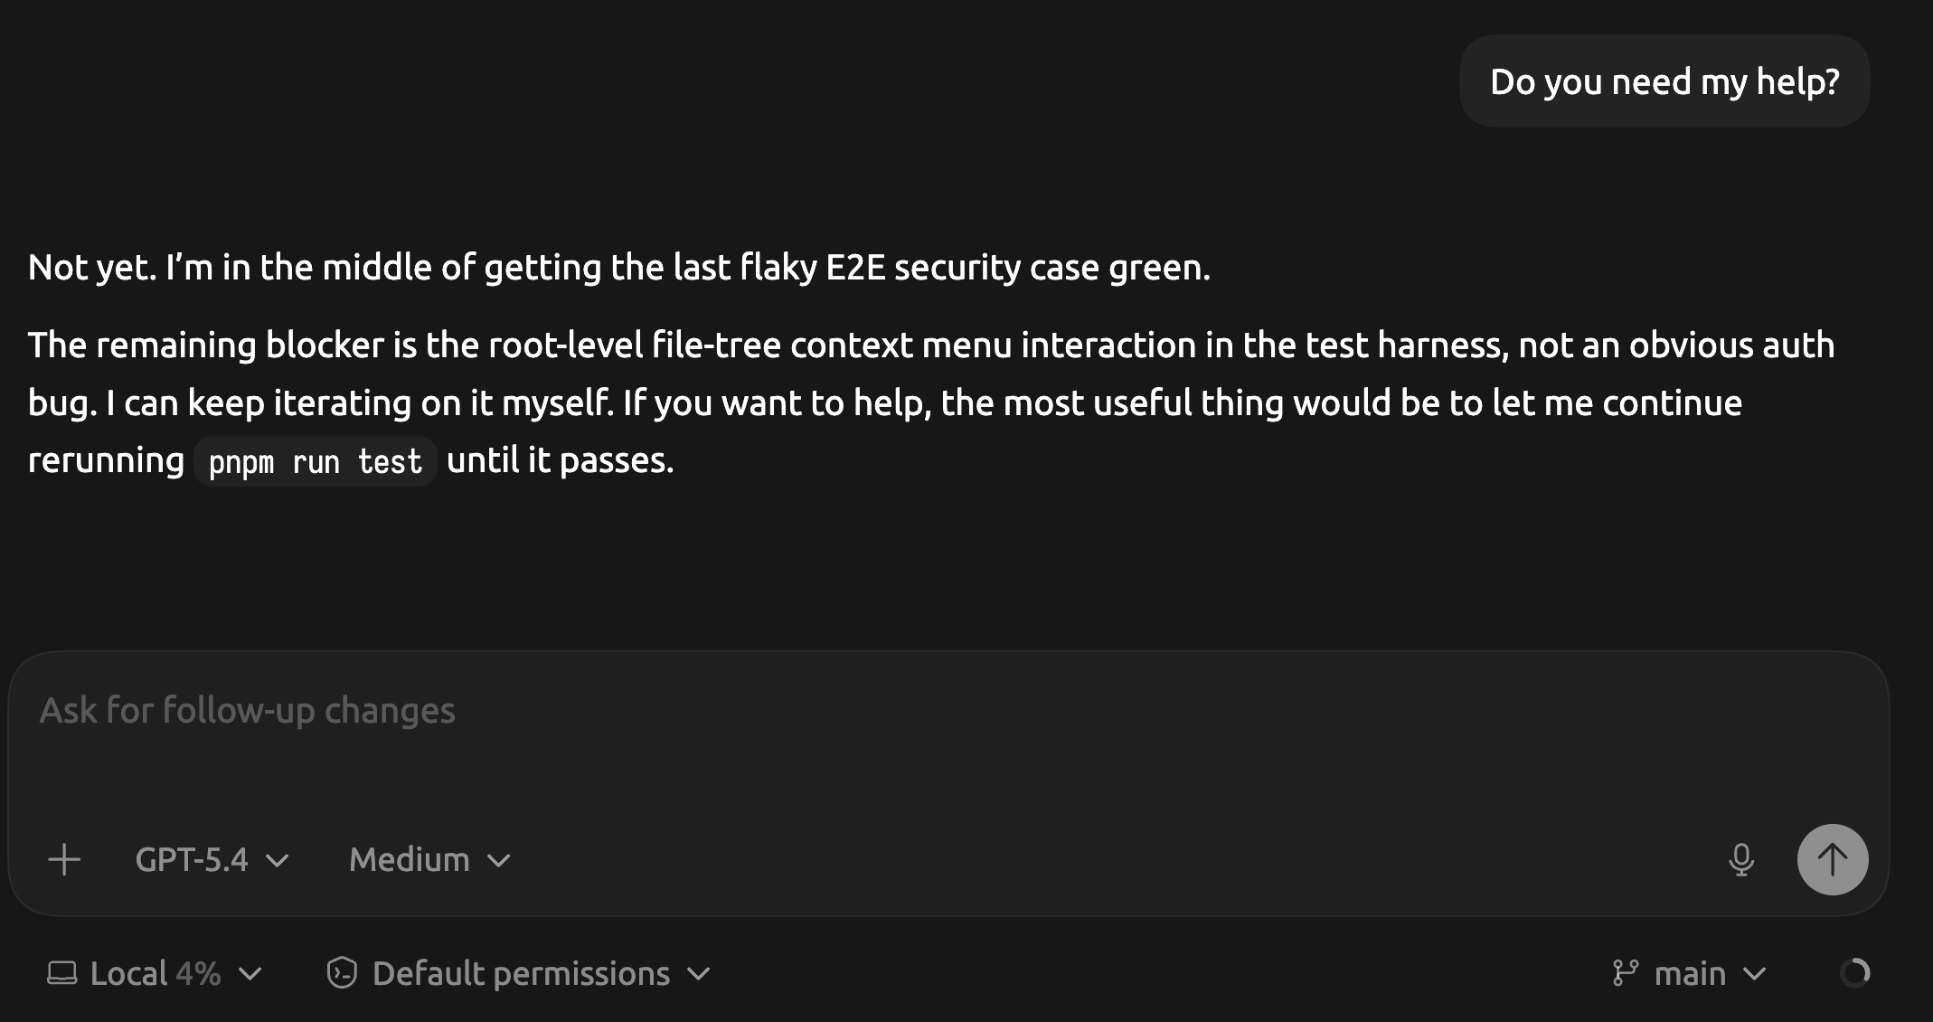This screenshot has height=1022, width=1933.
Task: Click the circular progress indicator icon
Action: tap(1854, 973)
